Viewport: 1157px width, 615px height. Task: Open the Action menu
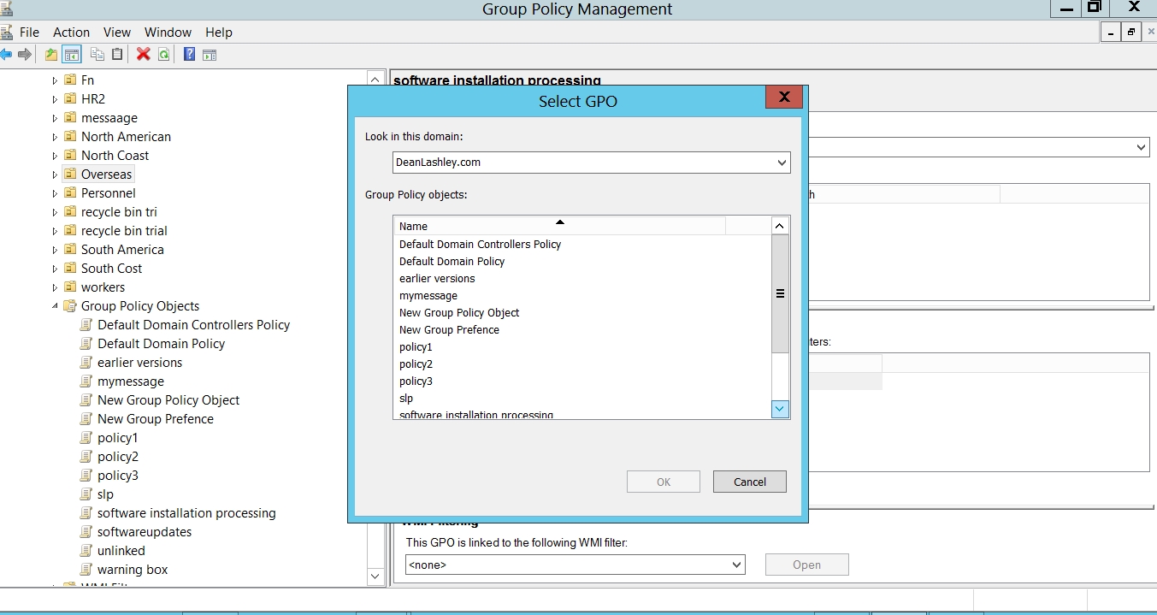click(71, 33)
